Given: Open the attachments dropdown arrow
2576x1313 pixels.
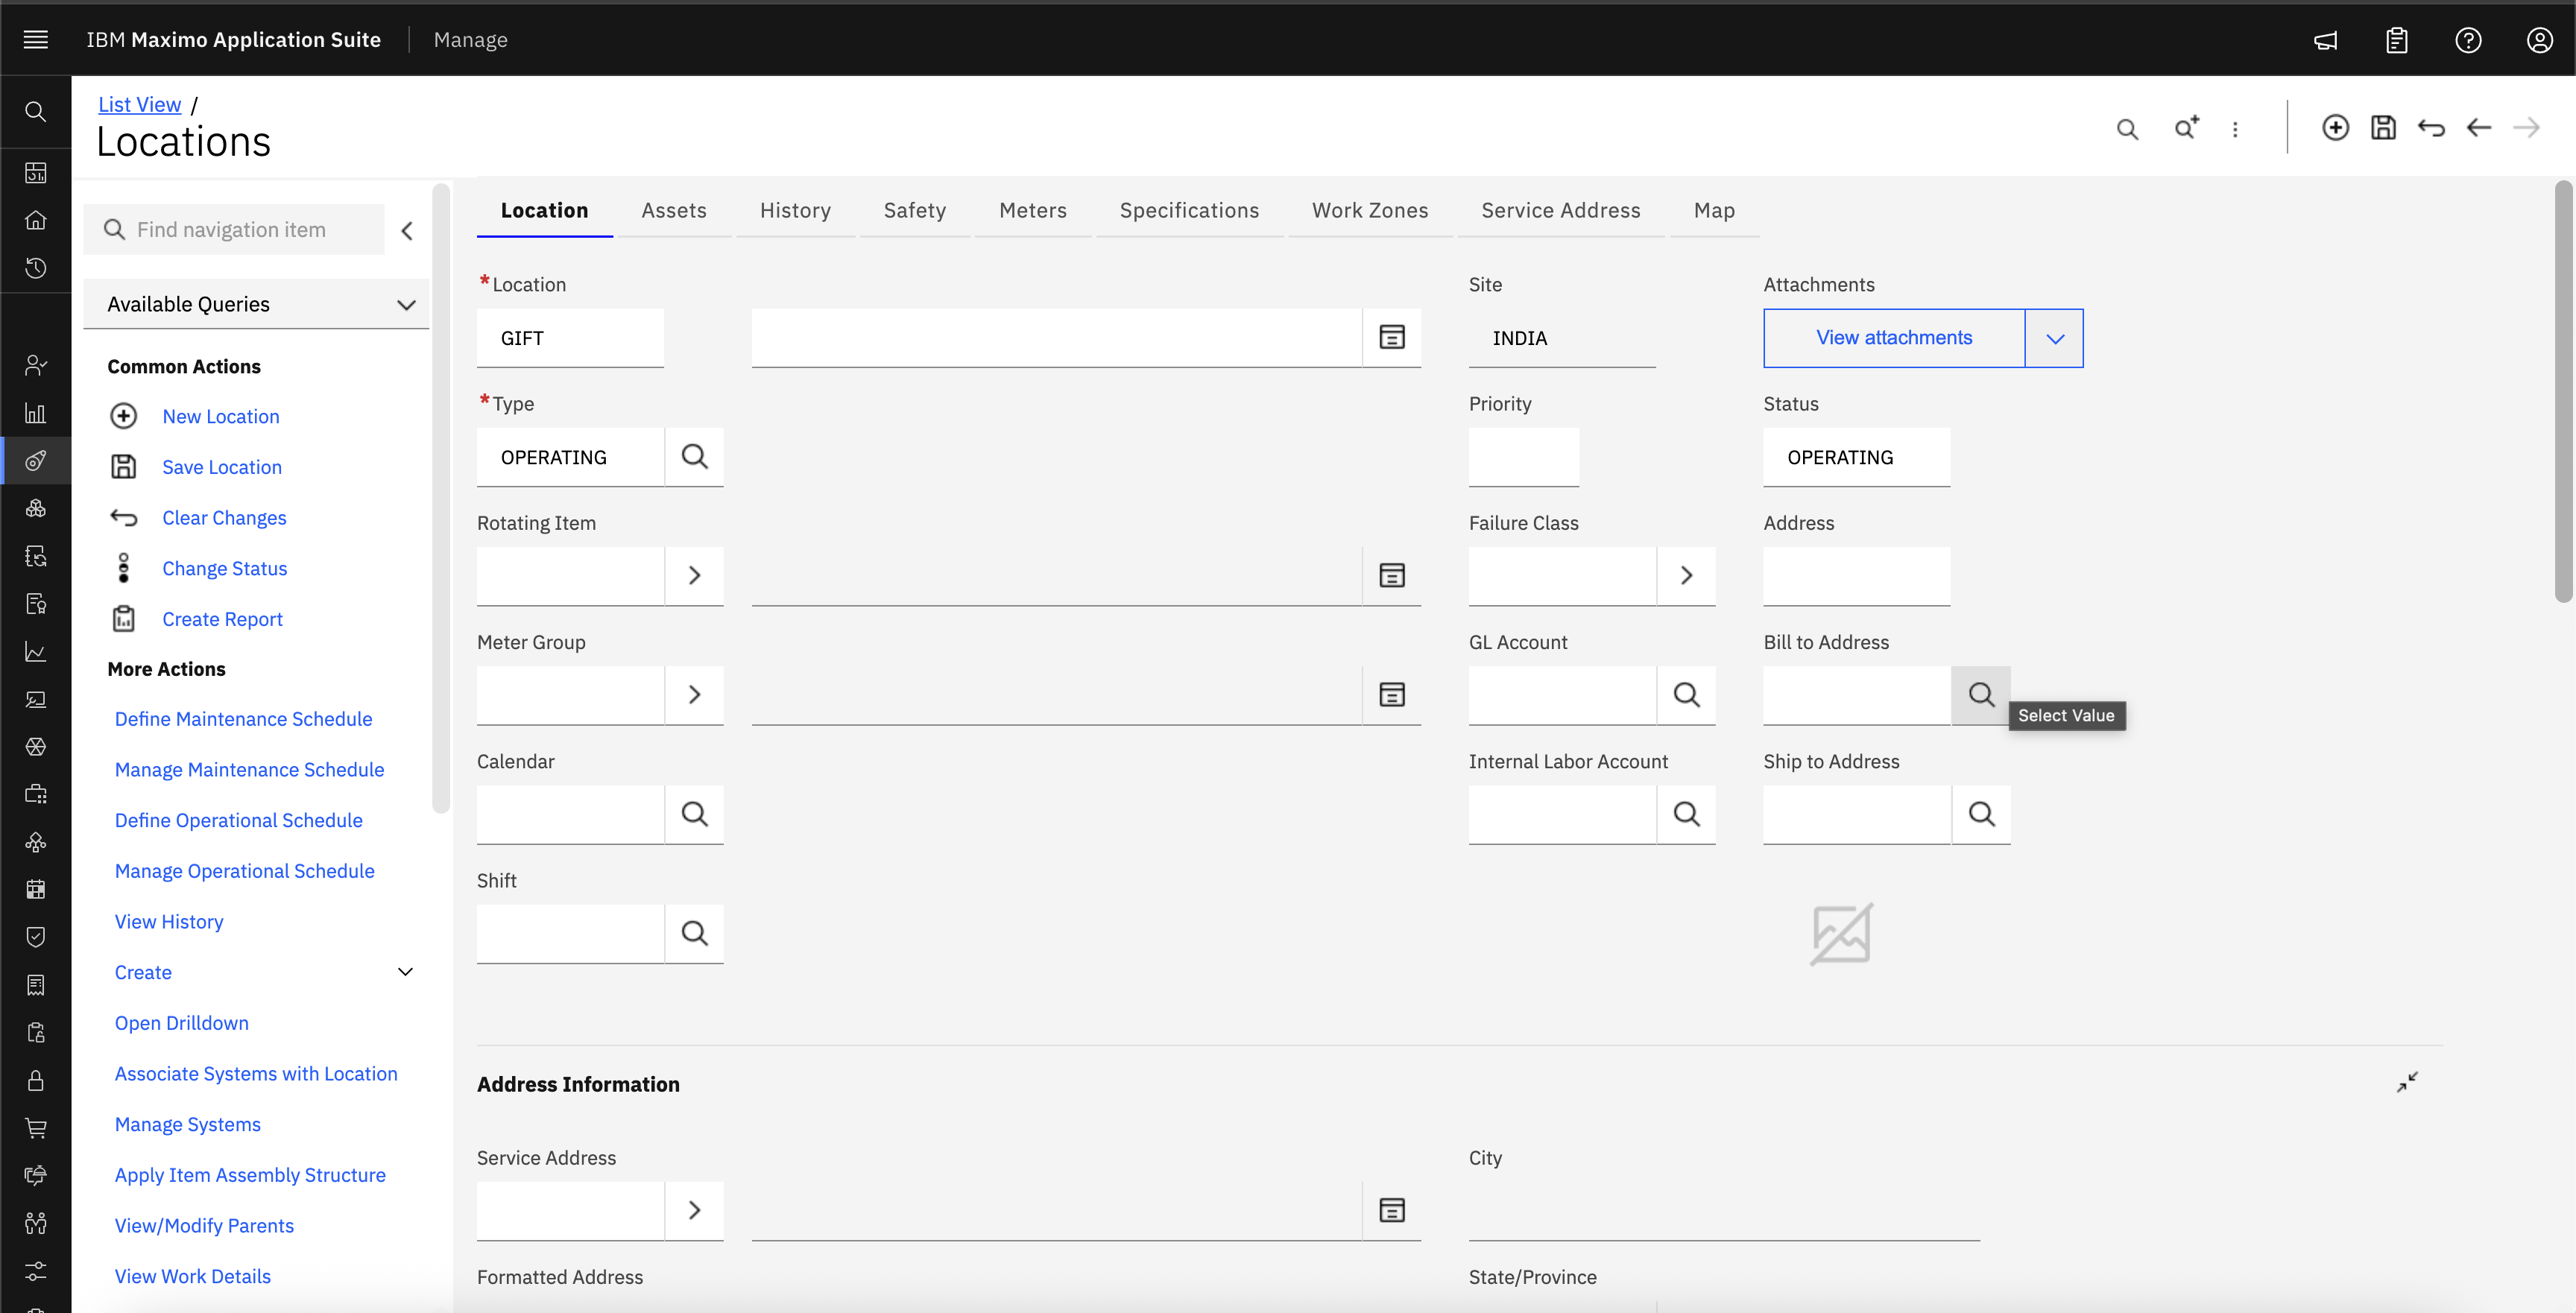Looking at the screenshot, I should 2055,338.
